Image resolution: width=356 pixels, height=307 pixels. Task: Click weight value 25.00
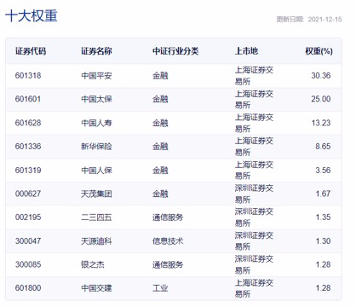pos(321,99)
